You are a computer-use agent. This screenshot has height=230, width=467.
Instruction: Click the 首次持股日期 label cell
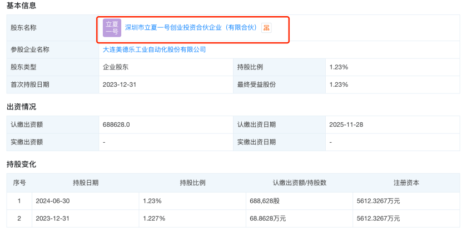pos(53,84)
